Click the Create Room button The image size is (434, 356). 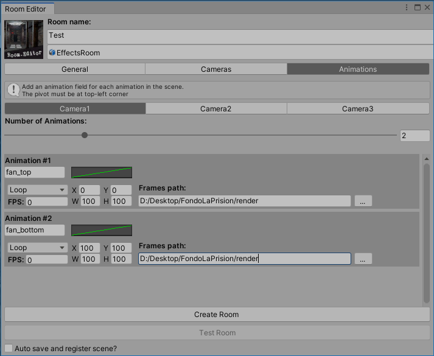(217, 315)
